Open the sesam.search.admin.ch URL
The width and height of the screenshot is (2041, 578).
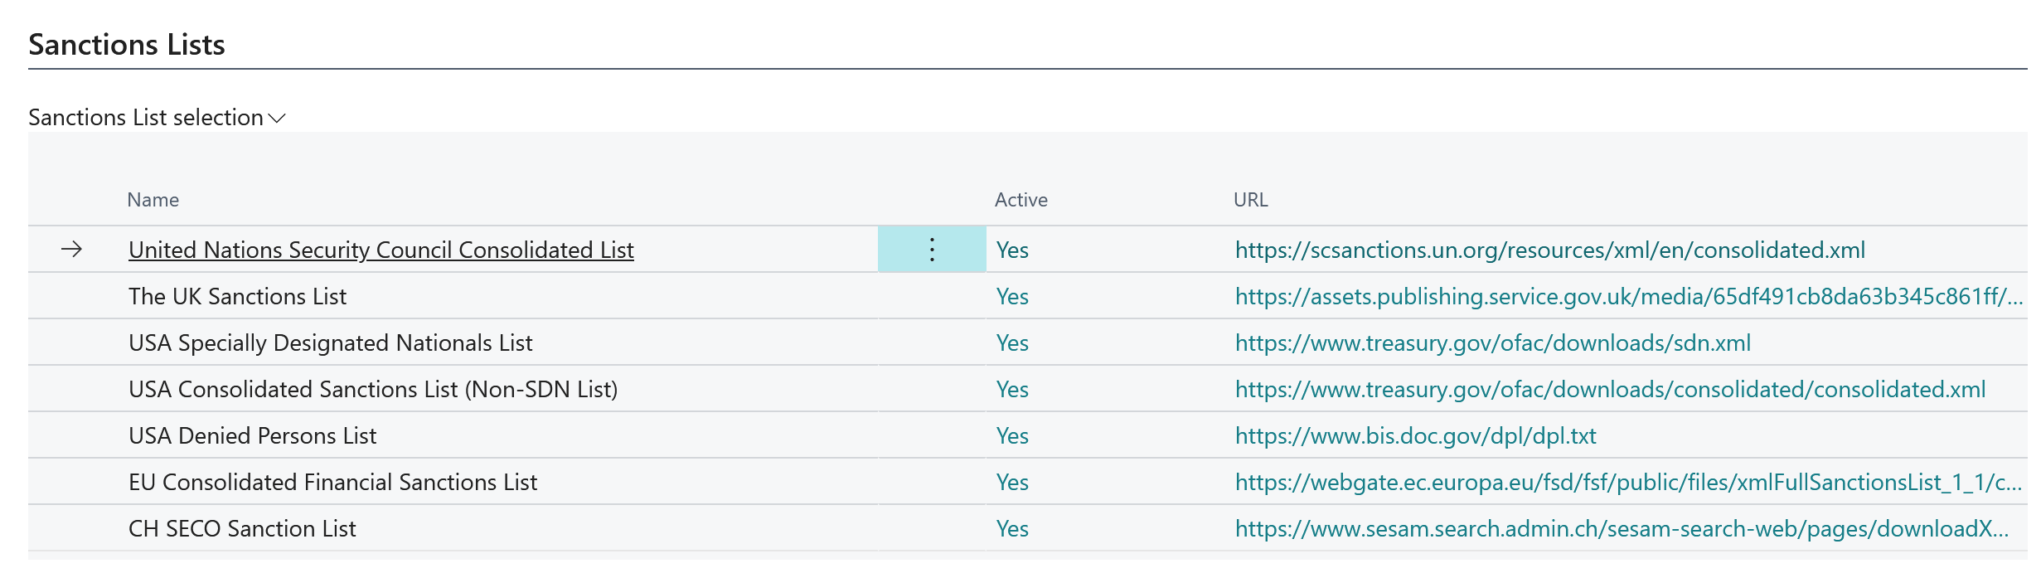coord(1622,528)
